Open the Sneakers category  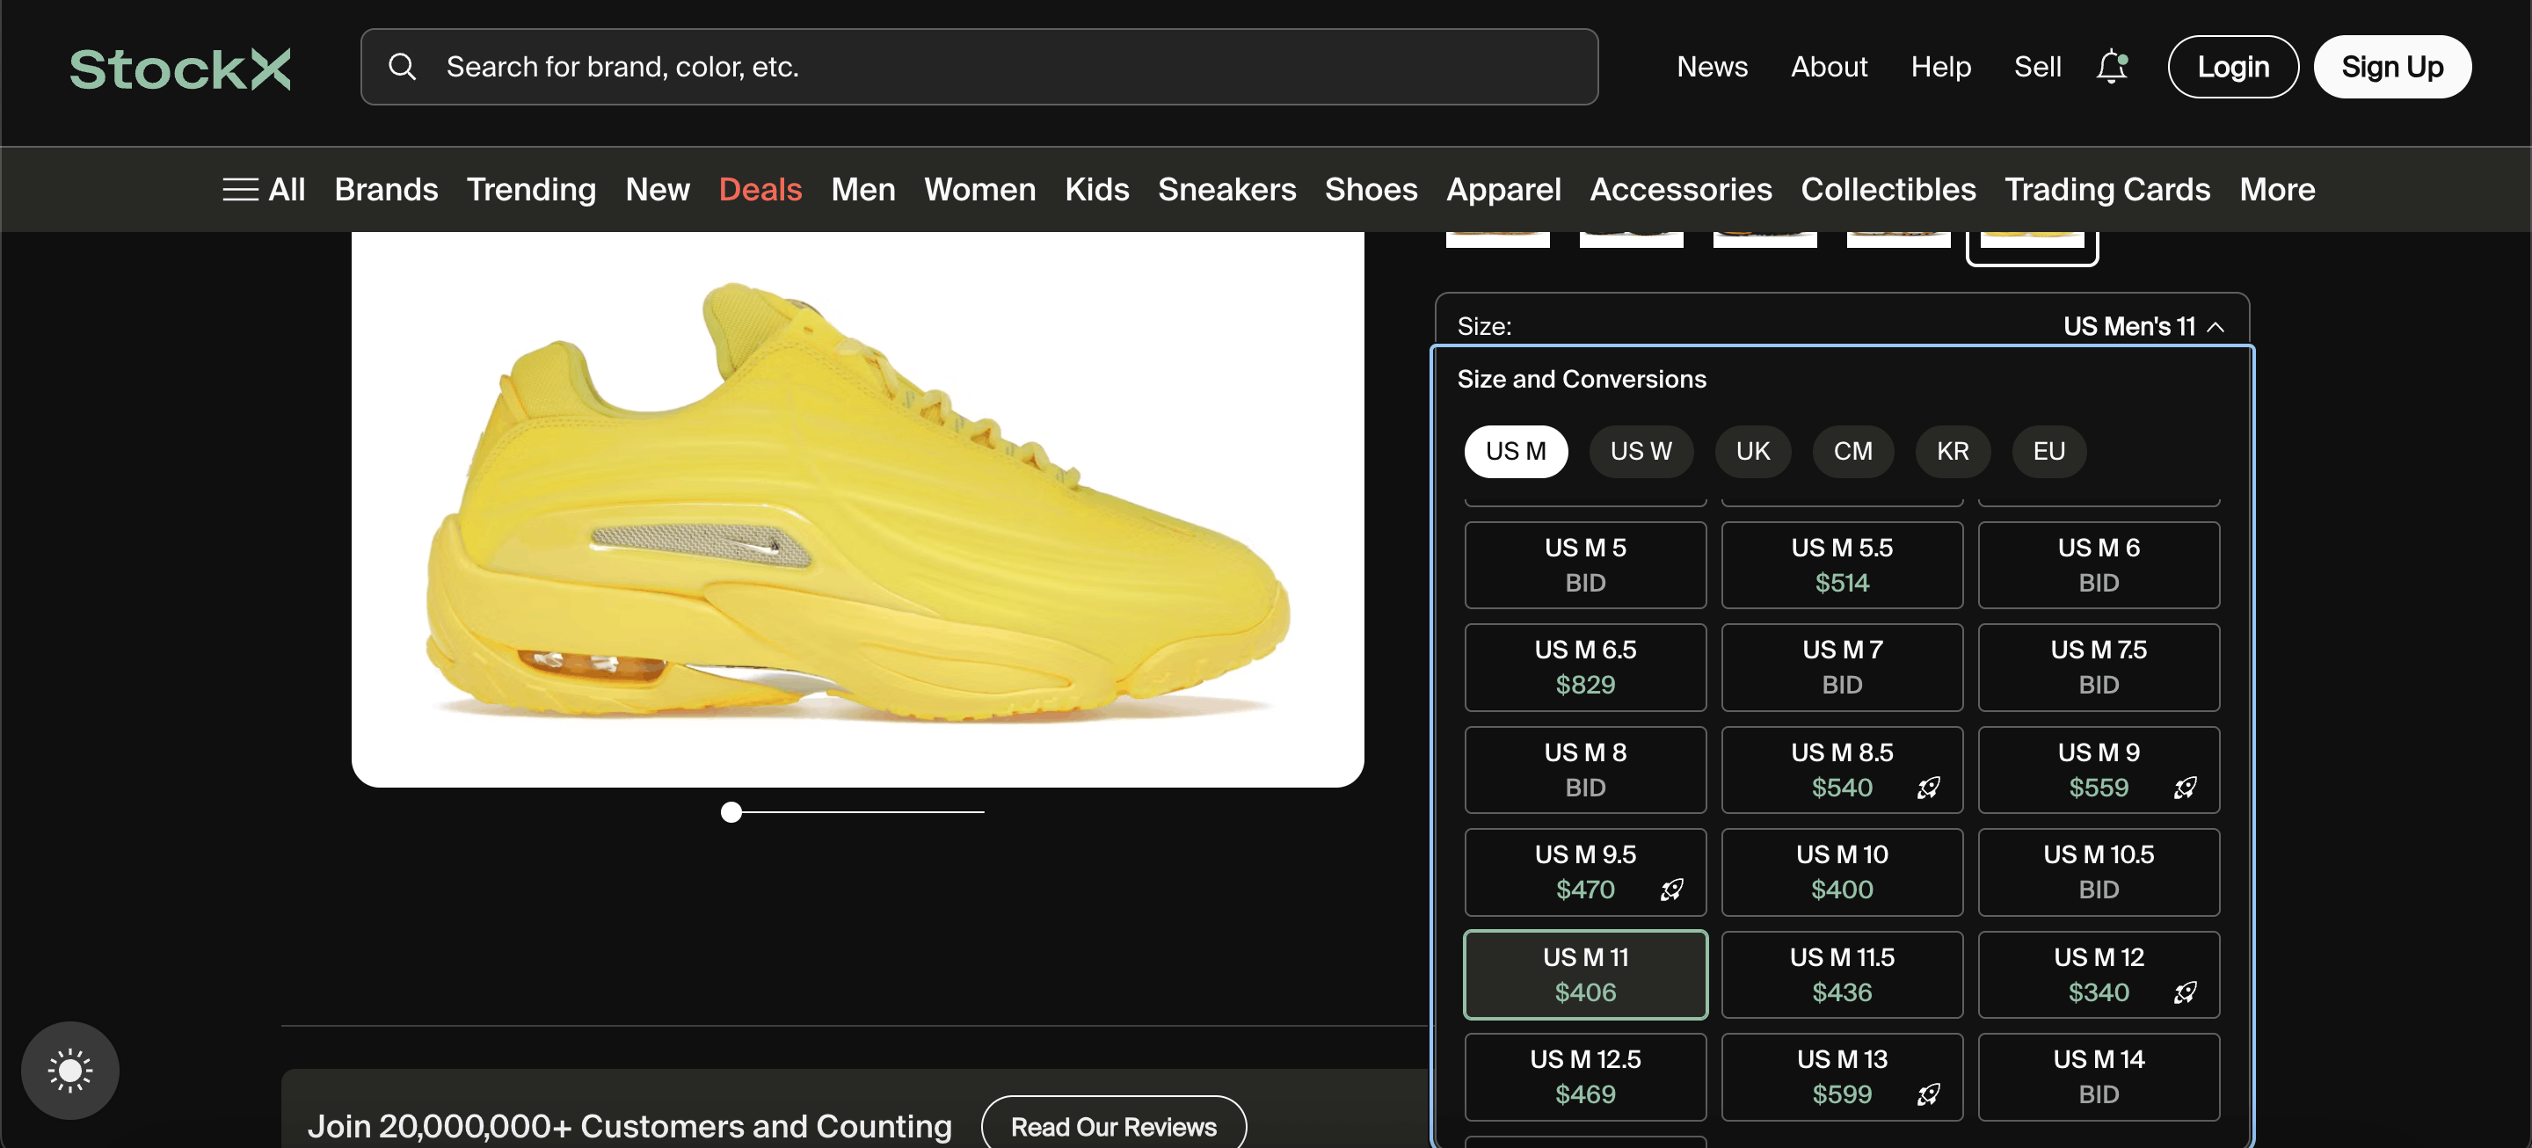1226,189
